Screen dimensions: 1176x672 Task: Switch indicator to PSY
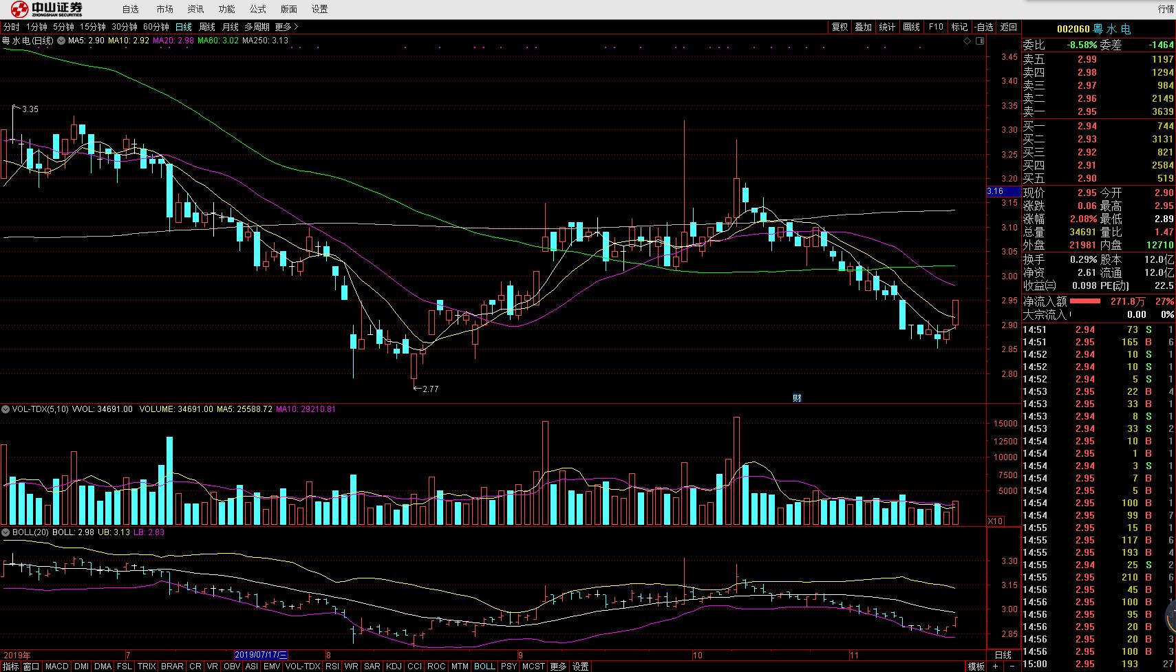pyautogui.click(x=509, y=666)
